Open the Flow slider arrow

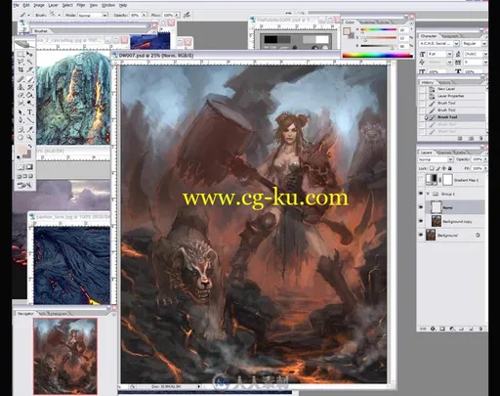pos(177,15)
